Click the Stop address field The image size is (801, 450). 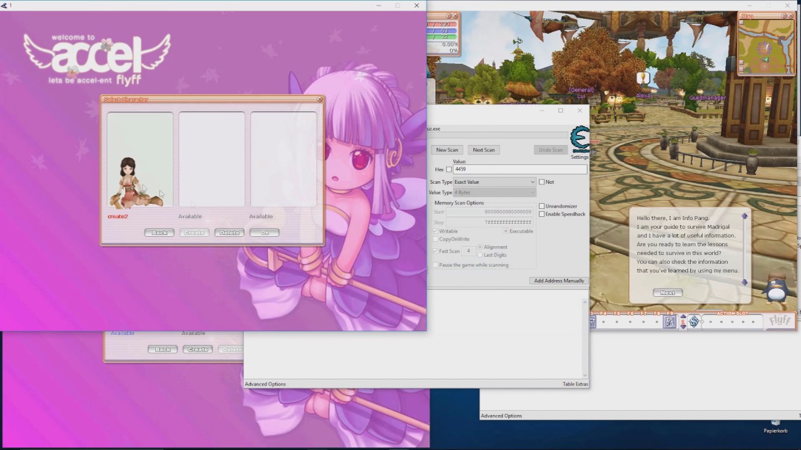tap(489, 222)
